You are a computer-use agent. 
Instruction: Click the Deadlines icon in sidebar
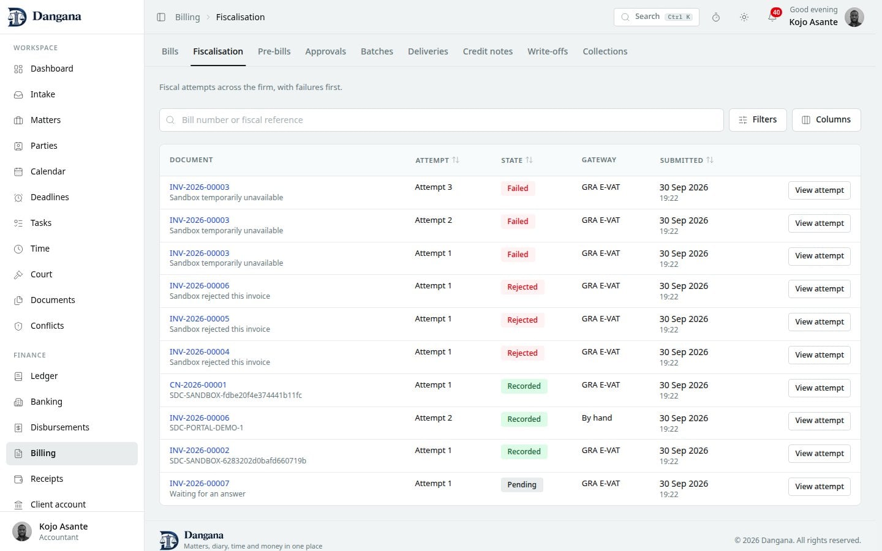point(18,198)
